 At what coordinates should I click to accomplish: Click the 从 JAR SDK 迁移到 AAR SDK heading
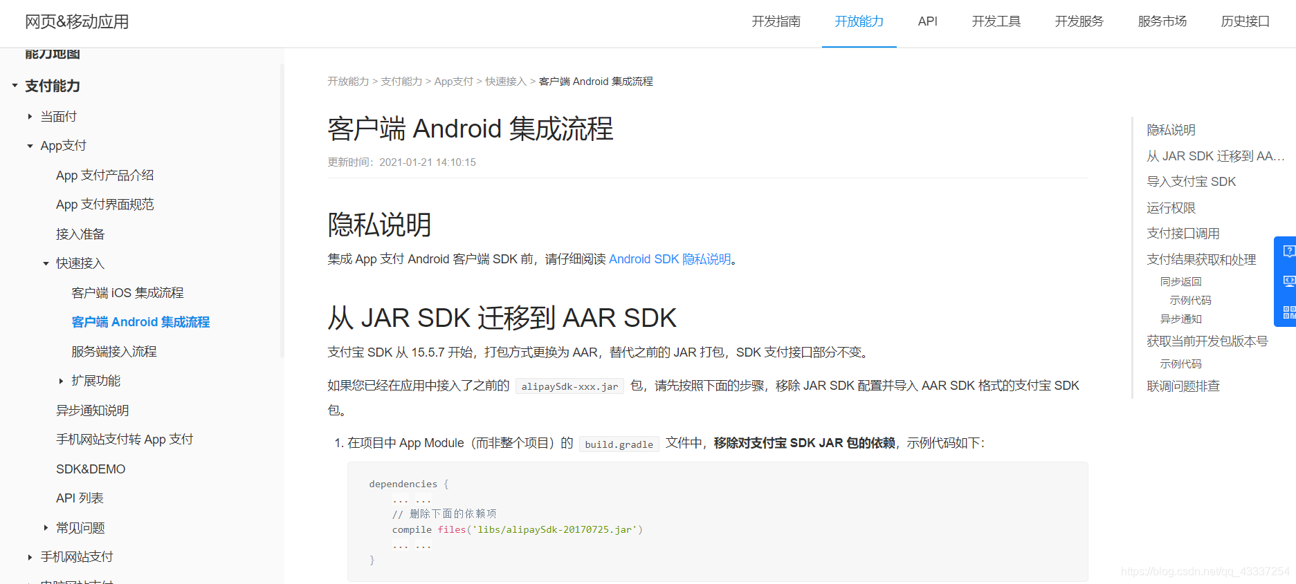(502, 318)
